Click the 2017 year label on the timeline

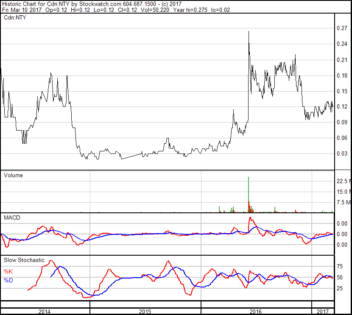tap(323, 312)
